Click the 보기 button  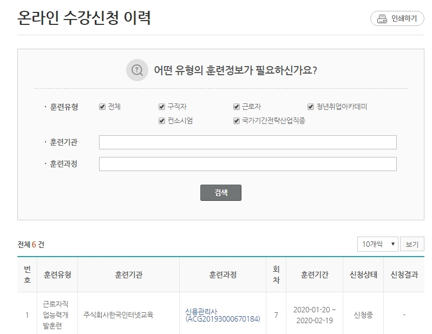412,244
